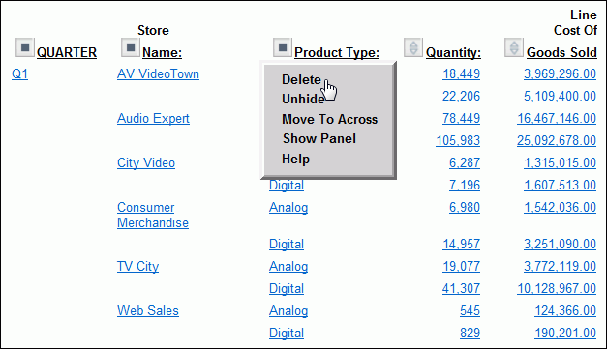The image size is (607, 349).
Task: Click Analog product type for Consumer Merchandise
Action: 288,208
